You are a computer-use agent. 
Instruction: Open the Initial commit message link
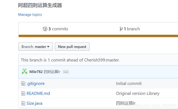click(129, 84)
